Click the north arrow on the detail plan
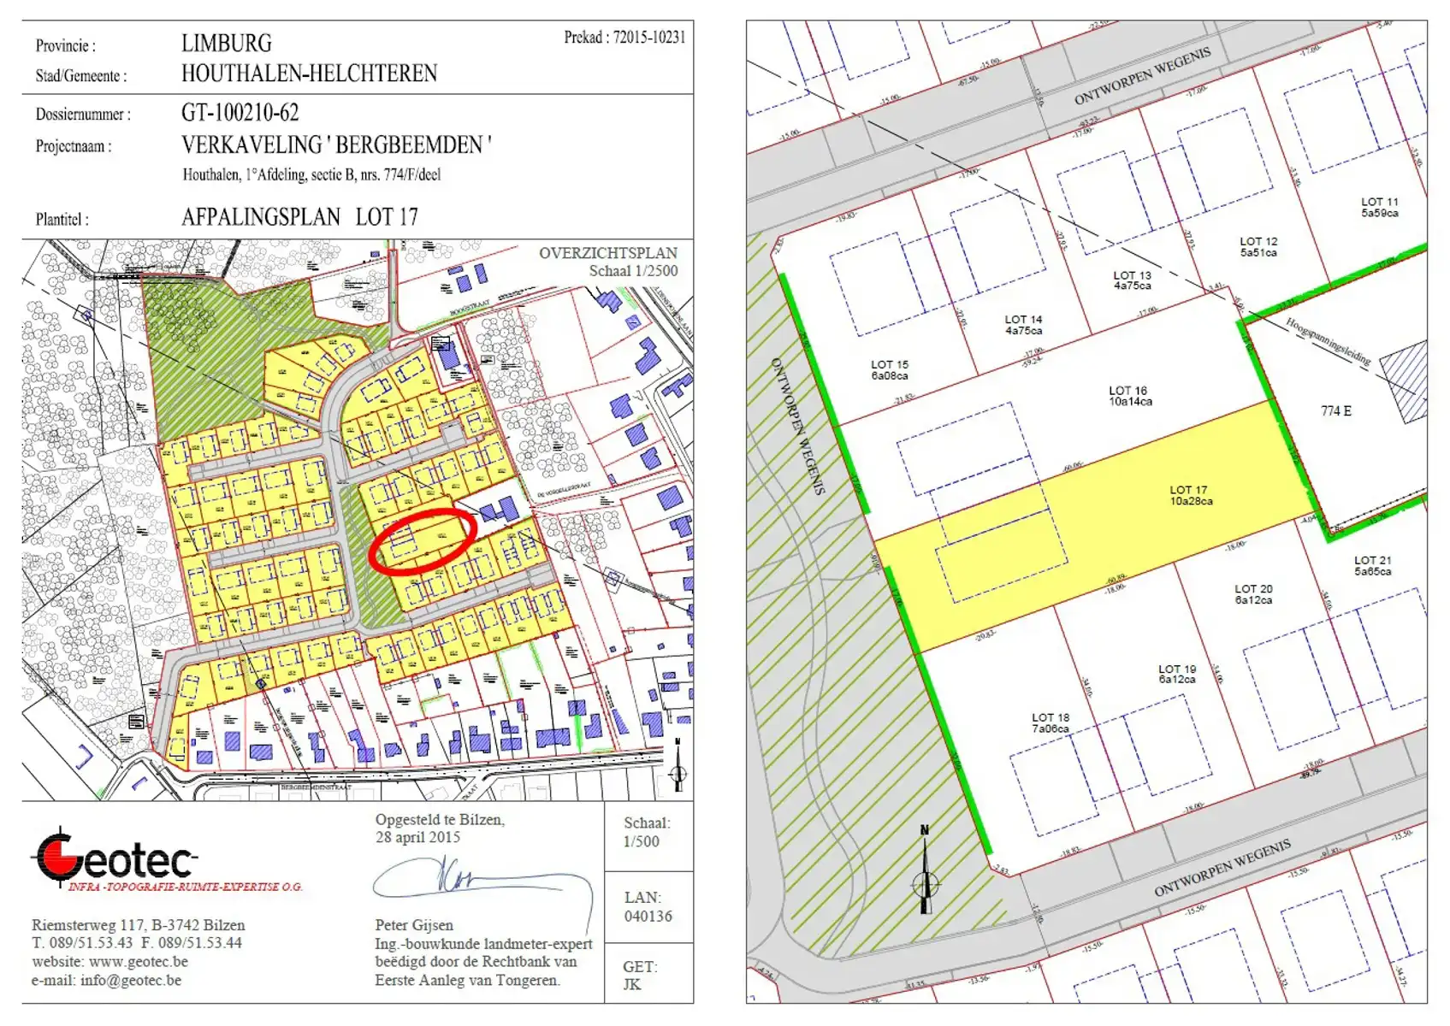 [925, 870]
